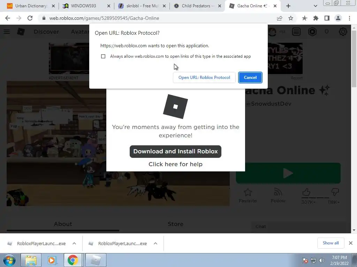Click Show all downloads
This screenshot has height=267, width=357.
tap(331, 243)
